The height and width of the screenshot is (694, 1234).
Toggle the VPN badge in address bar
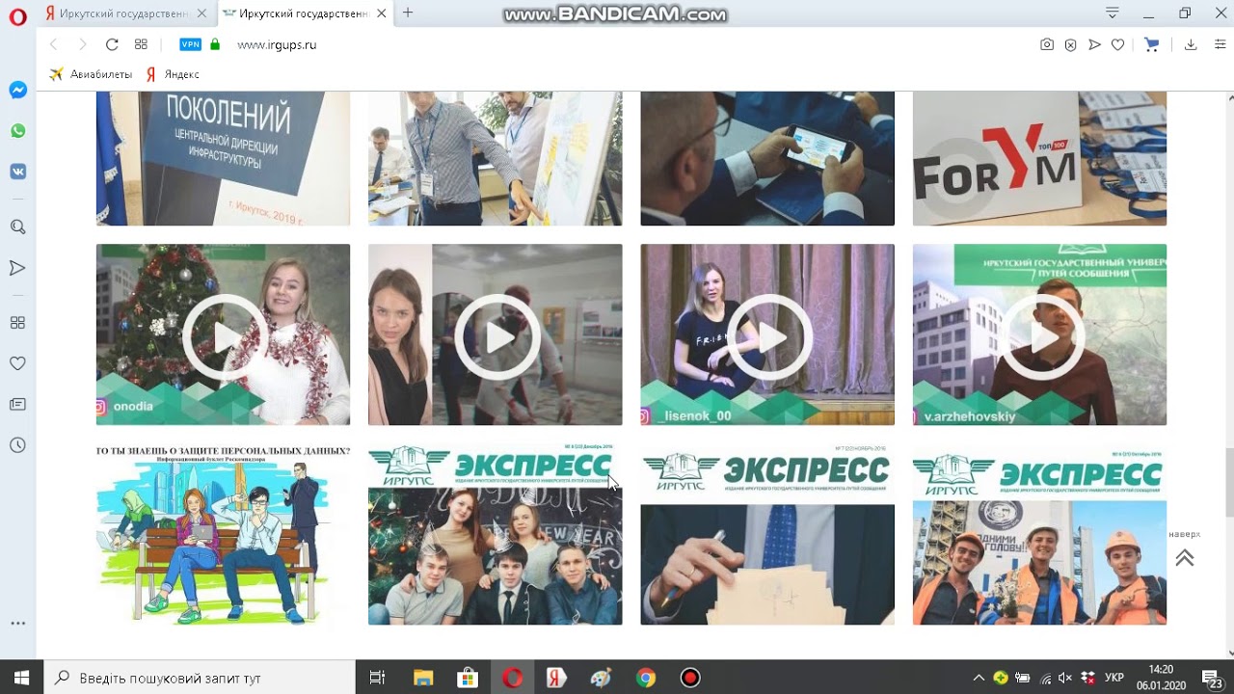coord(191,44)
